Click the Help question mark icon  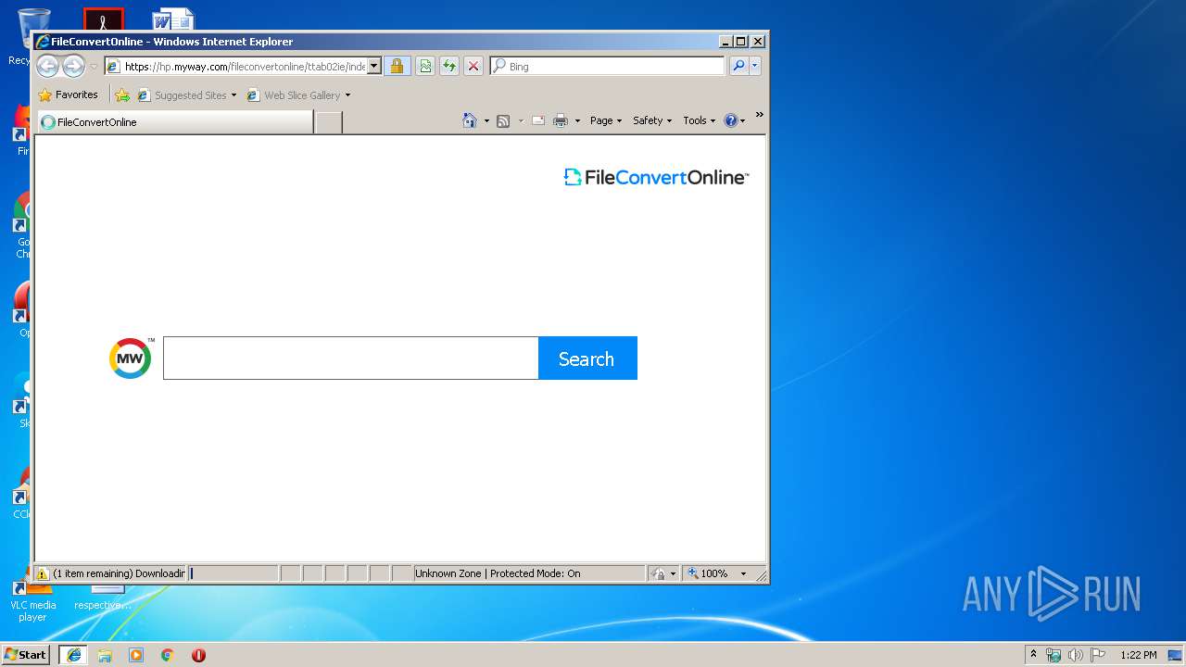coord(731,120)
